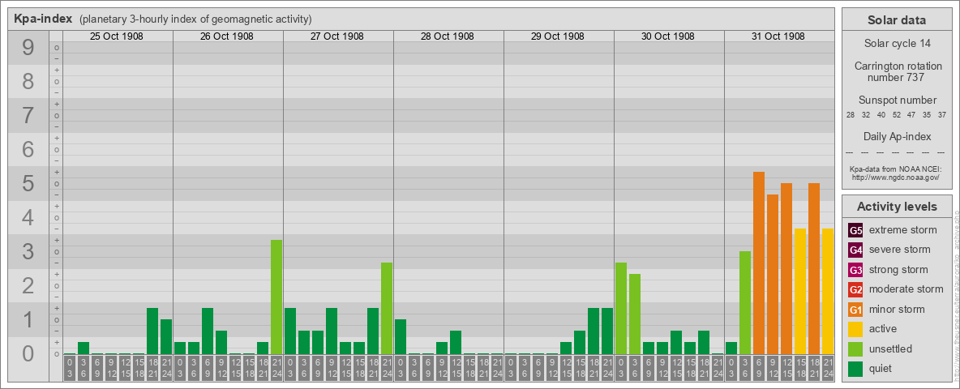Click the 15-18 yellow bar on 31 Oct

pos(799,291)
